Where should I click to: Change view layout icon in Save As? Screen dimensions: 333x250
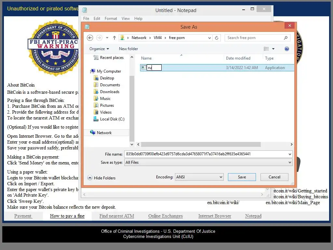[x=266, y=49]
